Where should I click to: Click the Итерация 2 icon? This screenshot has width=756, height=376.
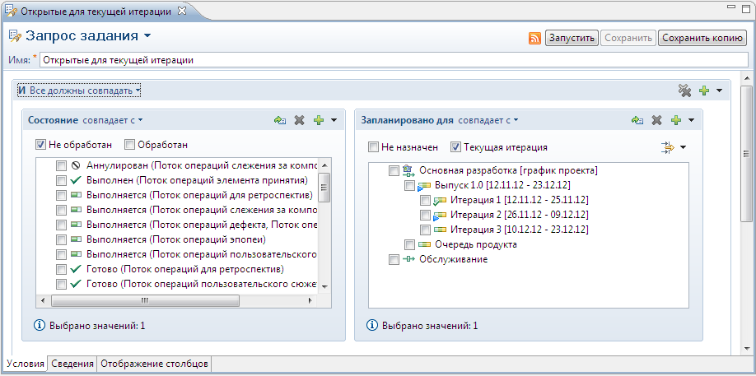tap(441, 216)
